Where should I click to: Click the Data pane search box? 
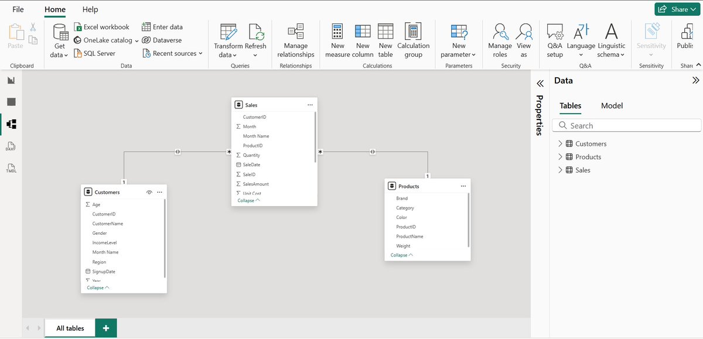627,125
